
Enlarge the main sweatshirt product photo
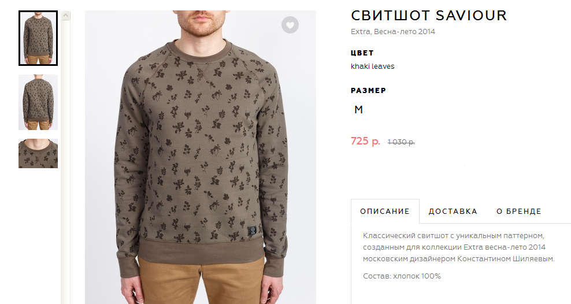[201, 157]
